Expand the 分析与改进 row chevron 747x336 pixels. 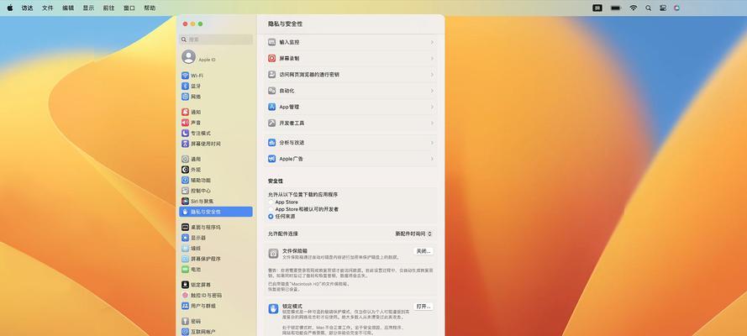(432, 143)
